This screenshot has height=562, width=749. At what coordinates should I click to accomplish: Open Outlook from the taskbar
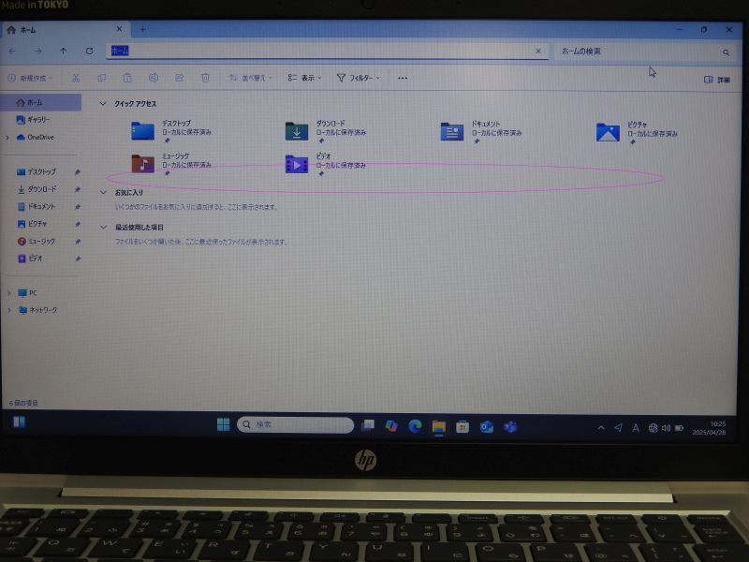tap(486, 427)
